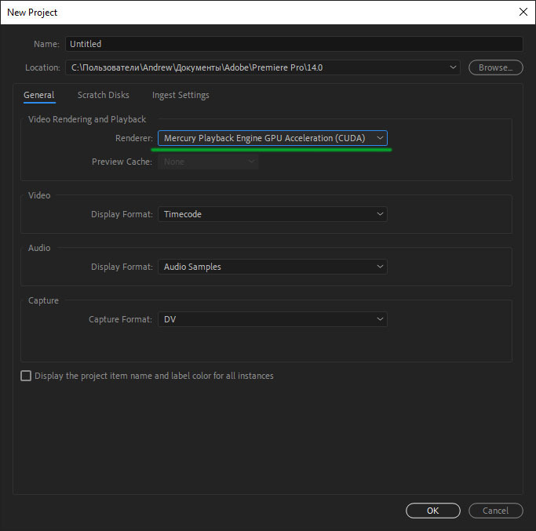Screen dimensions: 536x531
Task: Click the Name field containing Untitled
Action: (x=294, y=44)
